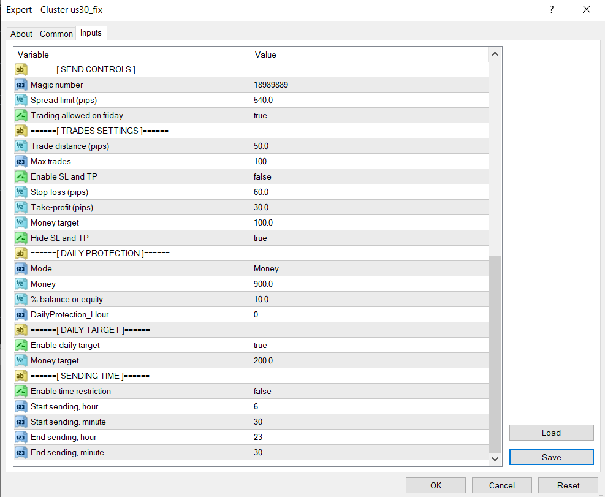Image resolution: width=605 pixels, height=497 pixels.
Task: Click the integer icon beside Magic number
Action: pos(21,85)
